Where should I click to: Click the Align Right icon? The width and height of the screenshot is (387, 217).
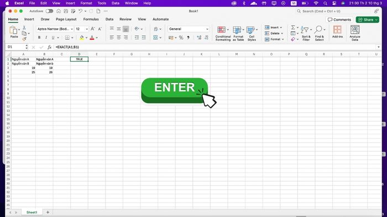click(x=126, y=37)
